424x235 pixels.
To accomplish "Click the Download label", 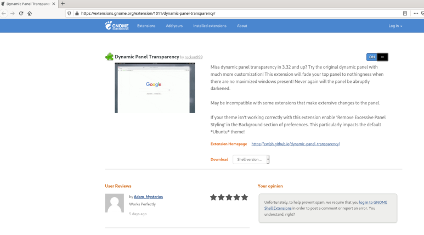I will pyautogui.click(x=219, y=159).
